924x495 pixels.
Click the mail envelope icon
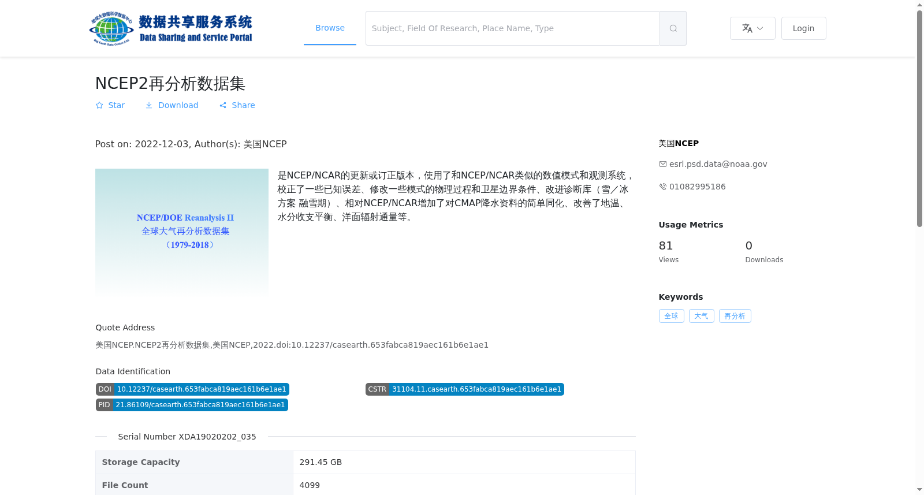coord(663,164)
